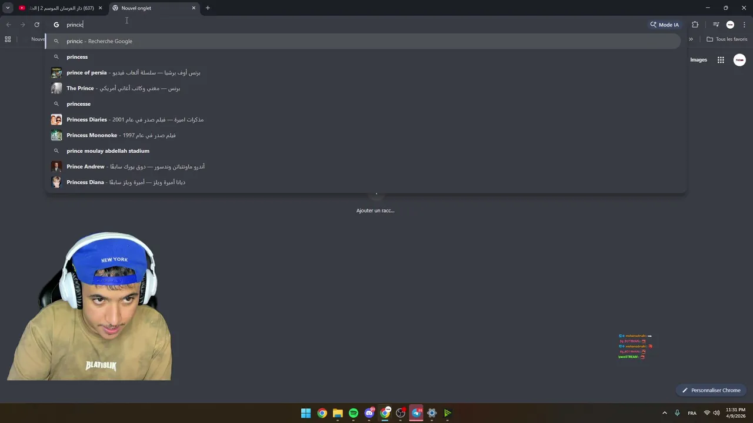The height and width of the screenshot is (423, 753).
Task: Open the Google apps grid icon
Action: pyautogui.click(x=721, y=60)
